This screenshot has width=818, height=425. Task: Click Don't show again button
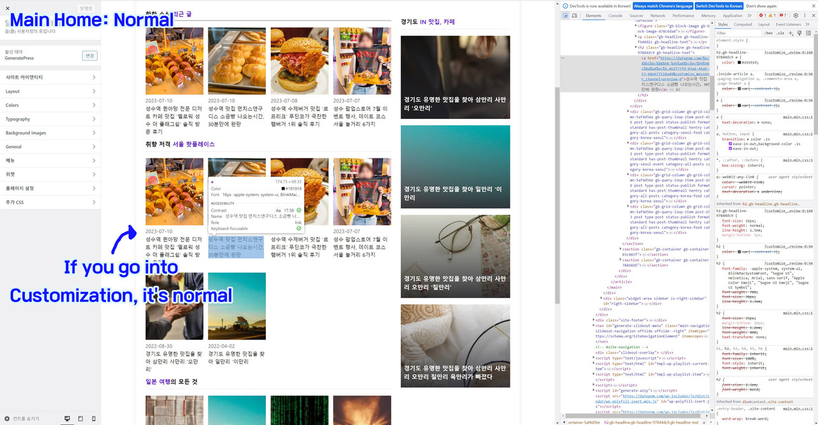761,6
